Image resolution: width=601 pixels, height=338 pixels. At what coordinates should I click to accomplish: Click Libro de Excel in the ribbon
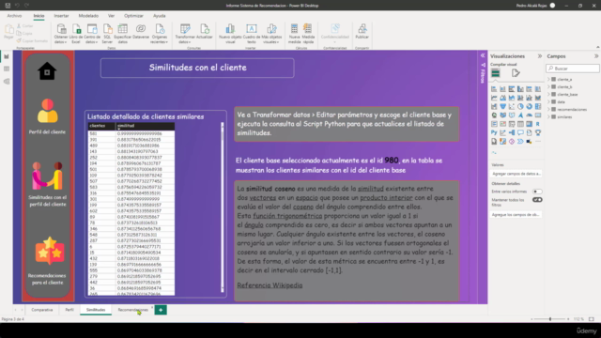[76, 34]
